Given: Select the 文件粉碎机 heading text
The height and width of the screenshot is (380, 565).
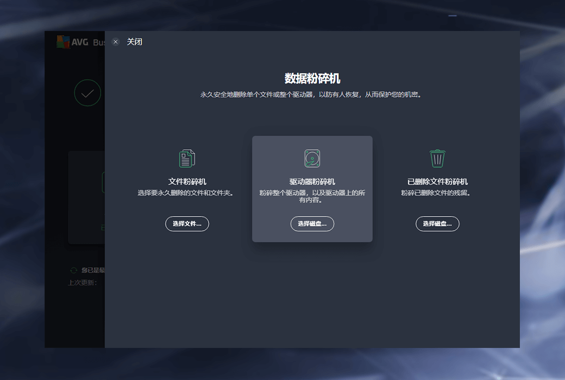Looking at the screenshot, I should click(187, 182).
